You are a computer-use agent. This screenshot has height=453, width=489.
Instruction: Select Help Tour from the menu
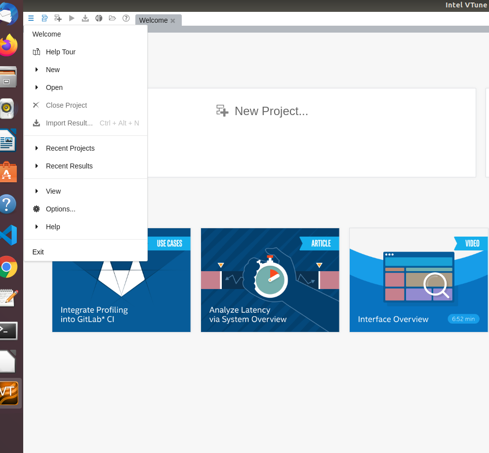pos(60,52)
